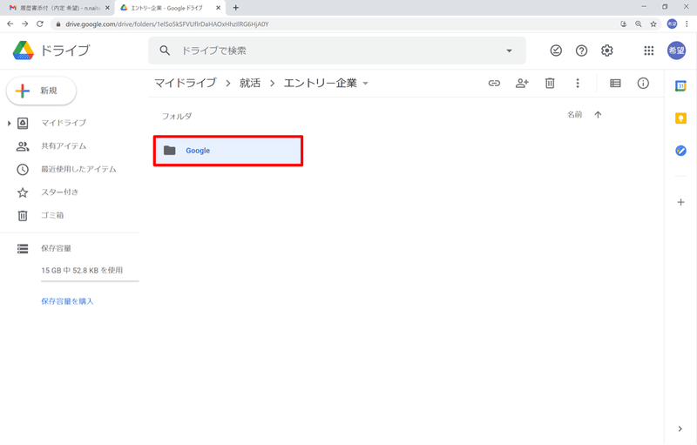Open the Google apps grid
This screenshot has width=697, height=445.
tap(649, 51)
